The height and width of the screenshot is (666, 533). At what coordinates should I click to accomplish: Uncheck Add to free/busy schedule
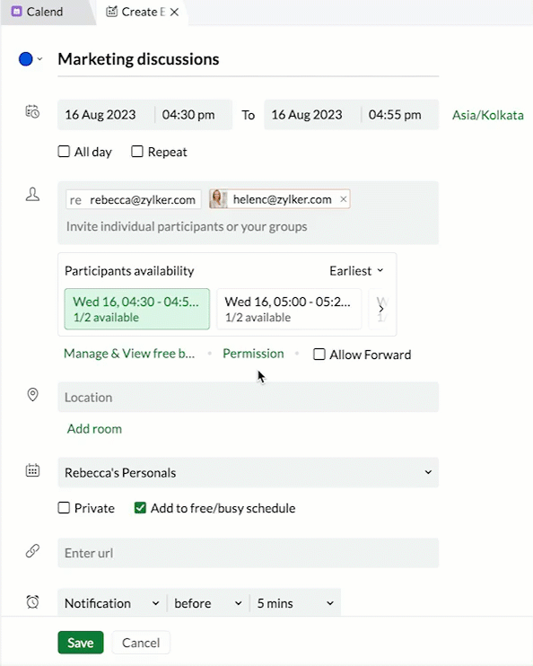(x=140, y=507)
